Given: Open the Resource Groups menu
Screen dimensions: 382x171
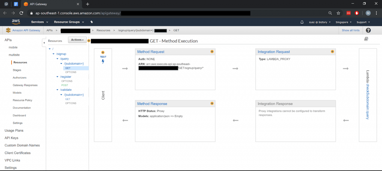Looking at the screenshot, I should pos(69,22).
